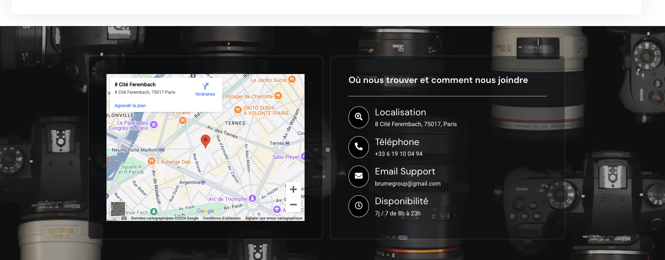Zoom in on the map

(293, 189)
